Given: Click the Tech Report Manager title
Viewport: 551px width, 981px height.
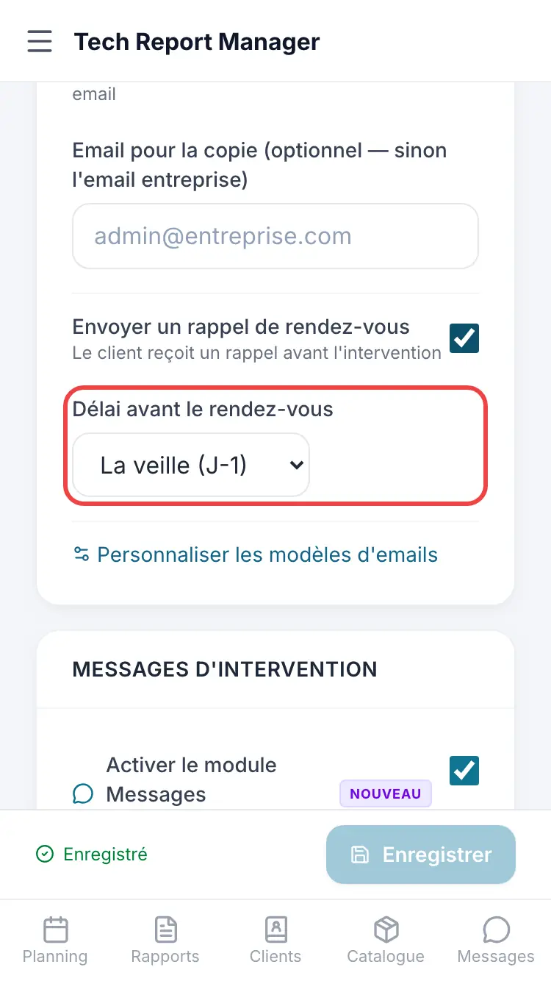Looking at the screenshot, I should (197, 42).
